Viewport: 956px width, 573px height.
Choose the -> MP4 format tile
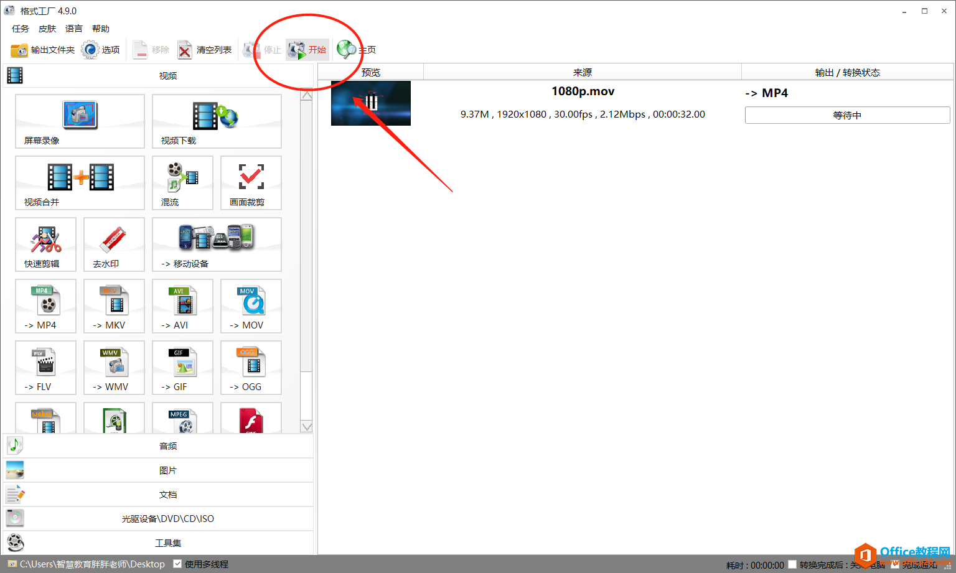tap(45, 306)
